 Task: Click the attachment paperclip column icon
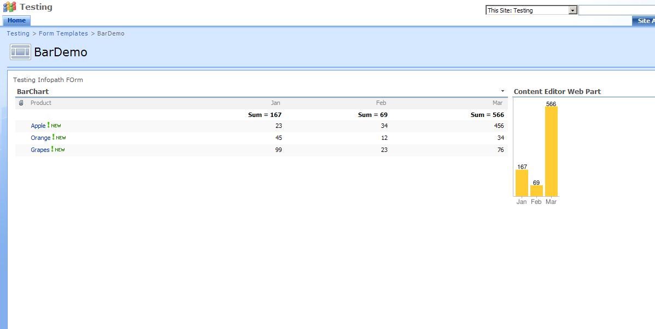coord(21,103)
